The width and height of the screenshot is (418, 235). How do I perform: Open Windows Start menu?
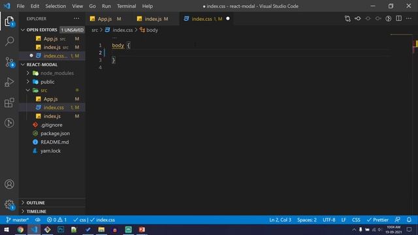click(x=7, y=229)
